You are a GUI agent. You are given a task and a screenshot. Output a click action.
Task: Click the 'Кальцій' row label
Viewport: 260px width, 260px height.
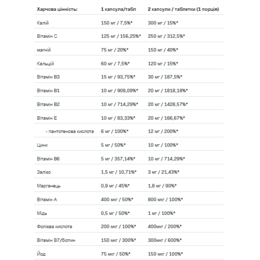45,64
